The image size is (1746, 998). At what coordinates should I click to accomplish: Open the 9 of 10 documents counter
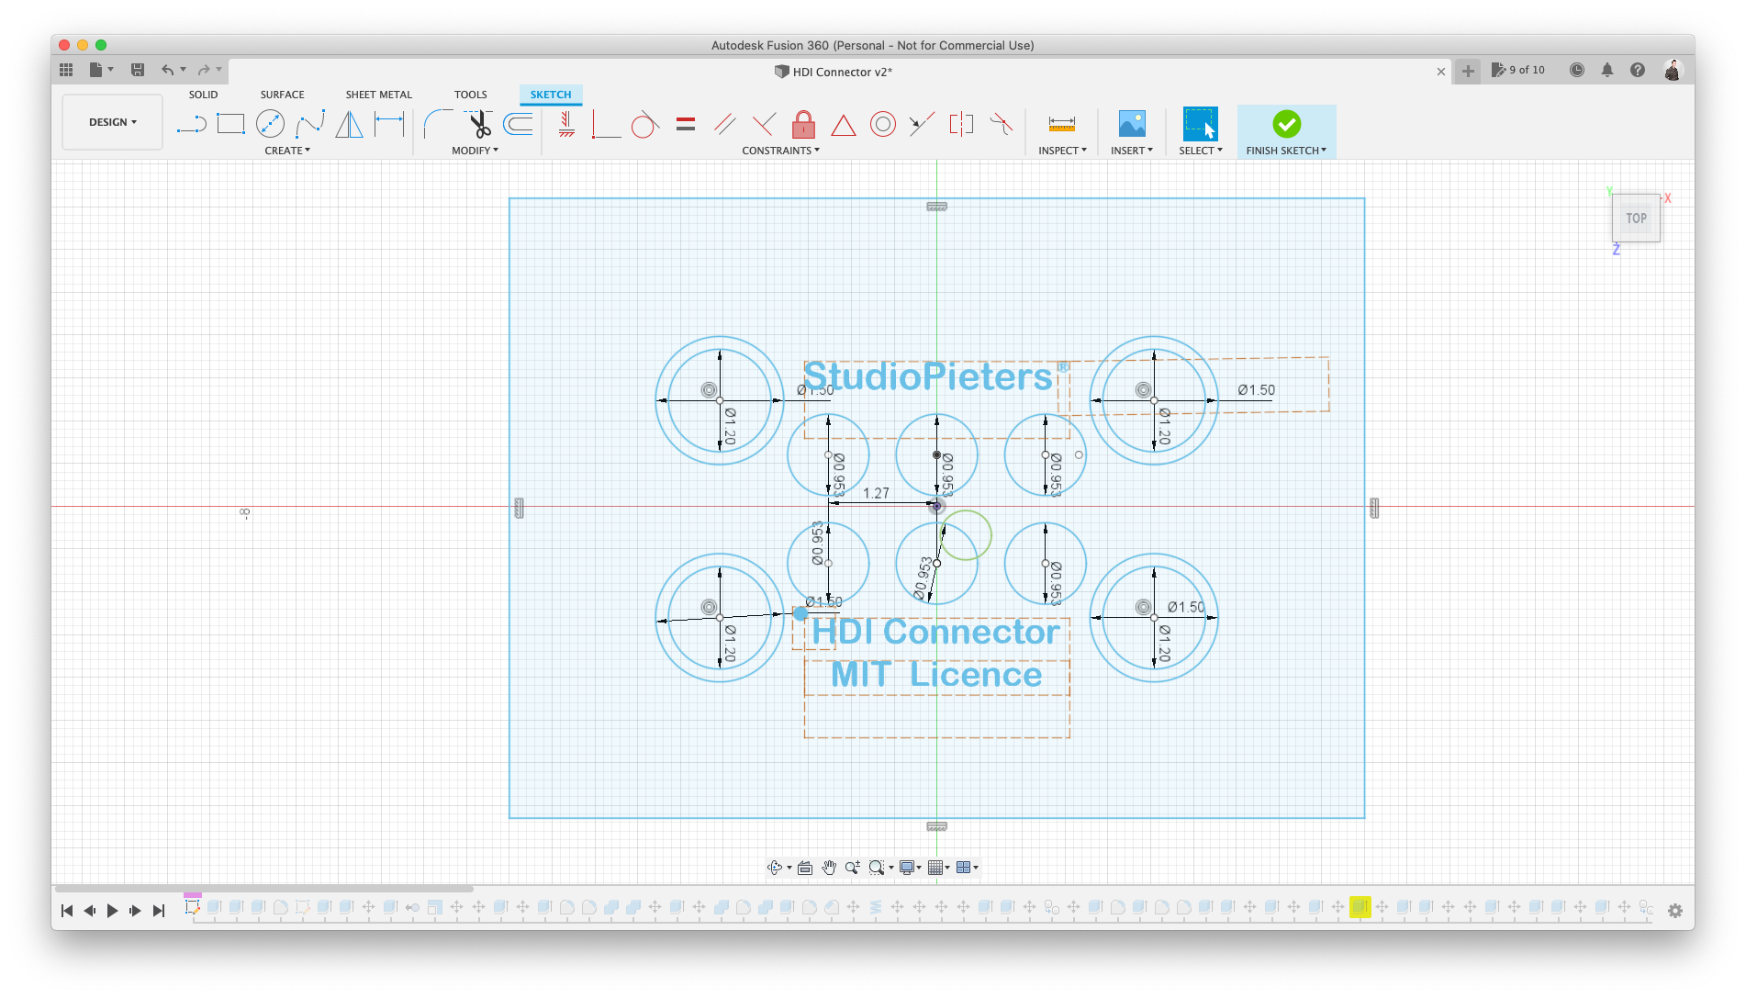pos(1518,70)
